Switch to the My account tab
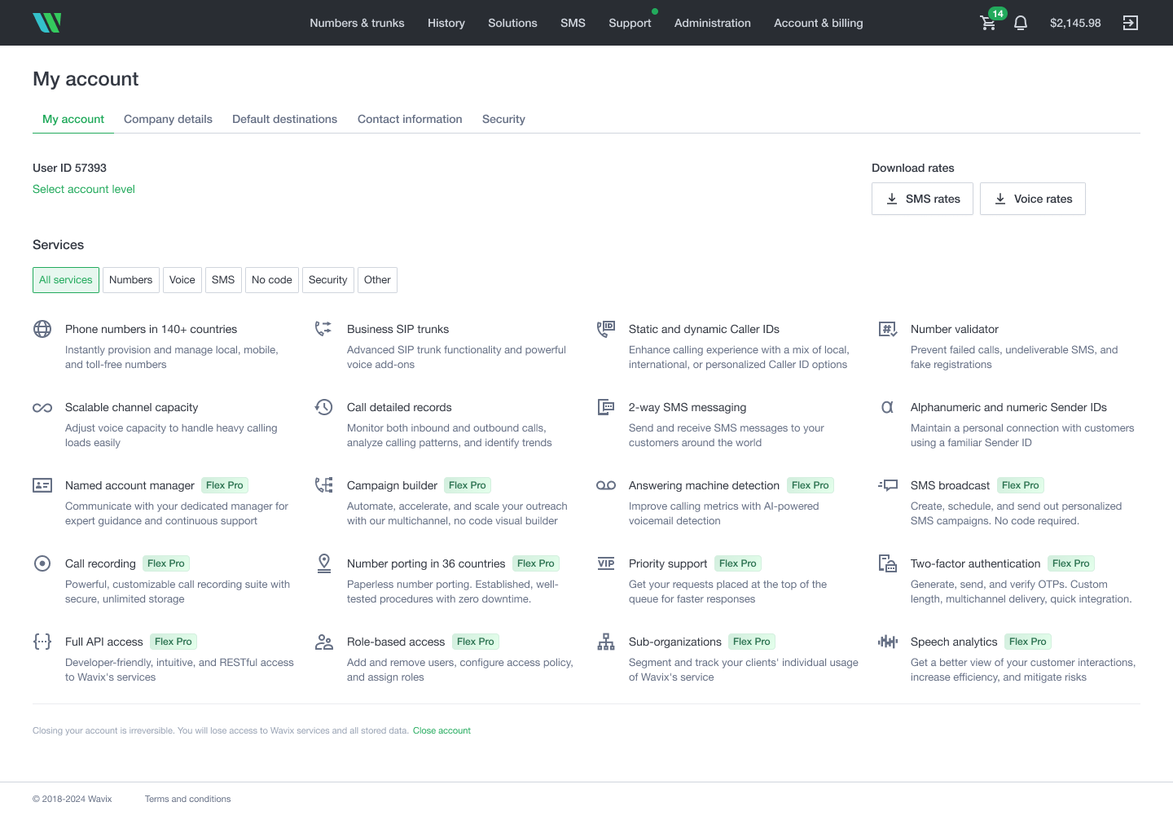Screen dimensions: 1173x815 (x=73, y=119)
